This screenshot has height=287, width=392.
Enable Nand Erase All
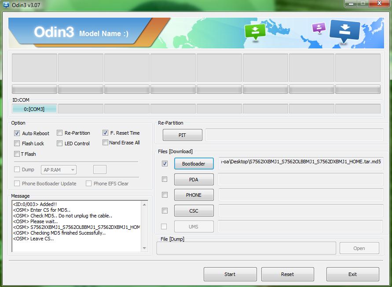point(105,142)
